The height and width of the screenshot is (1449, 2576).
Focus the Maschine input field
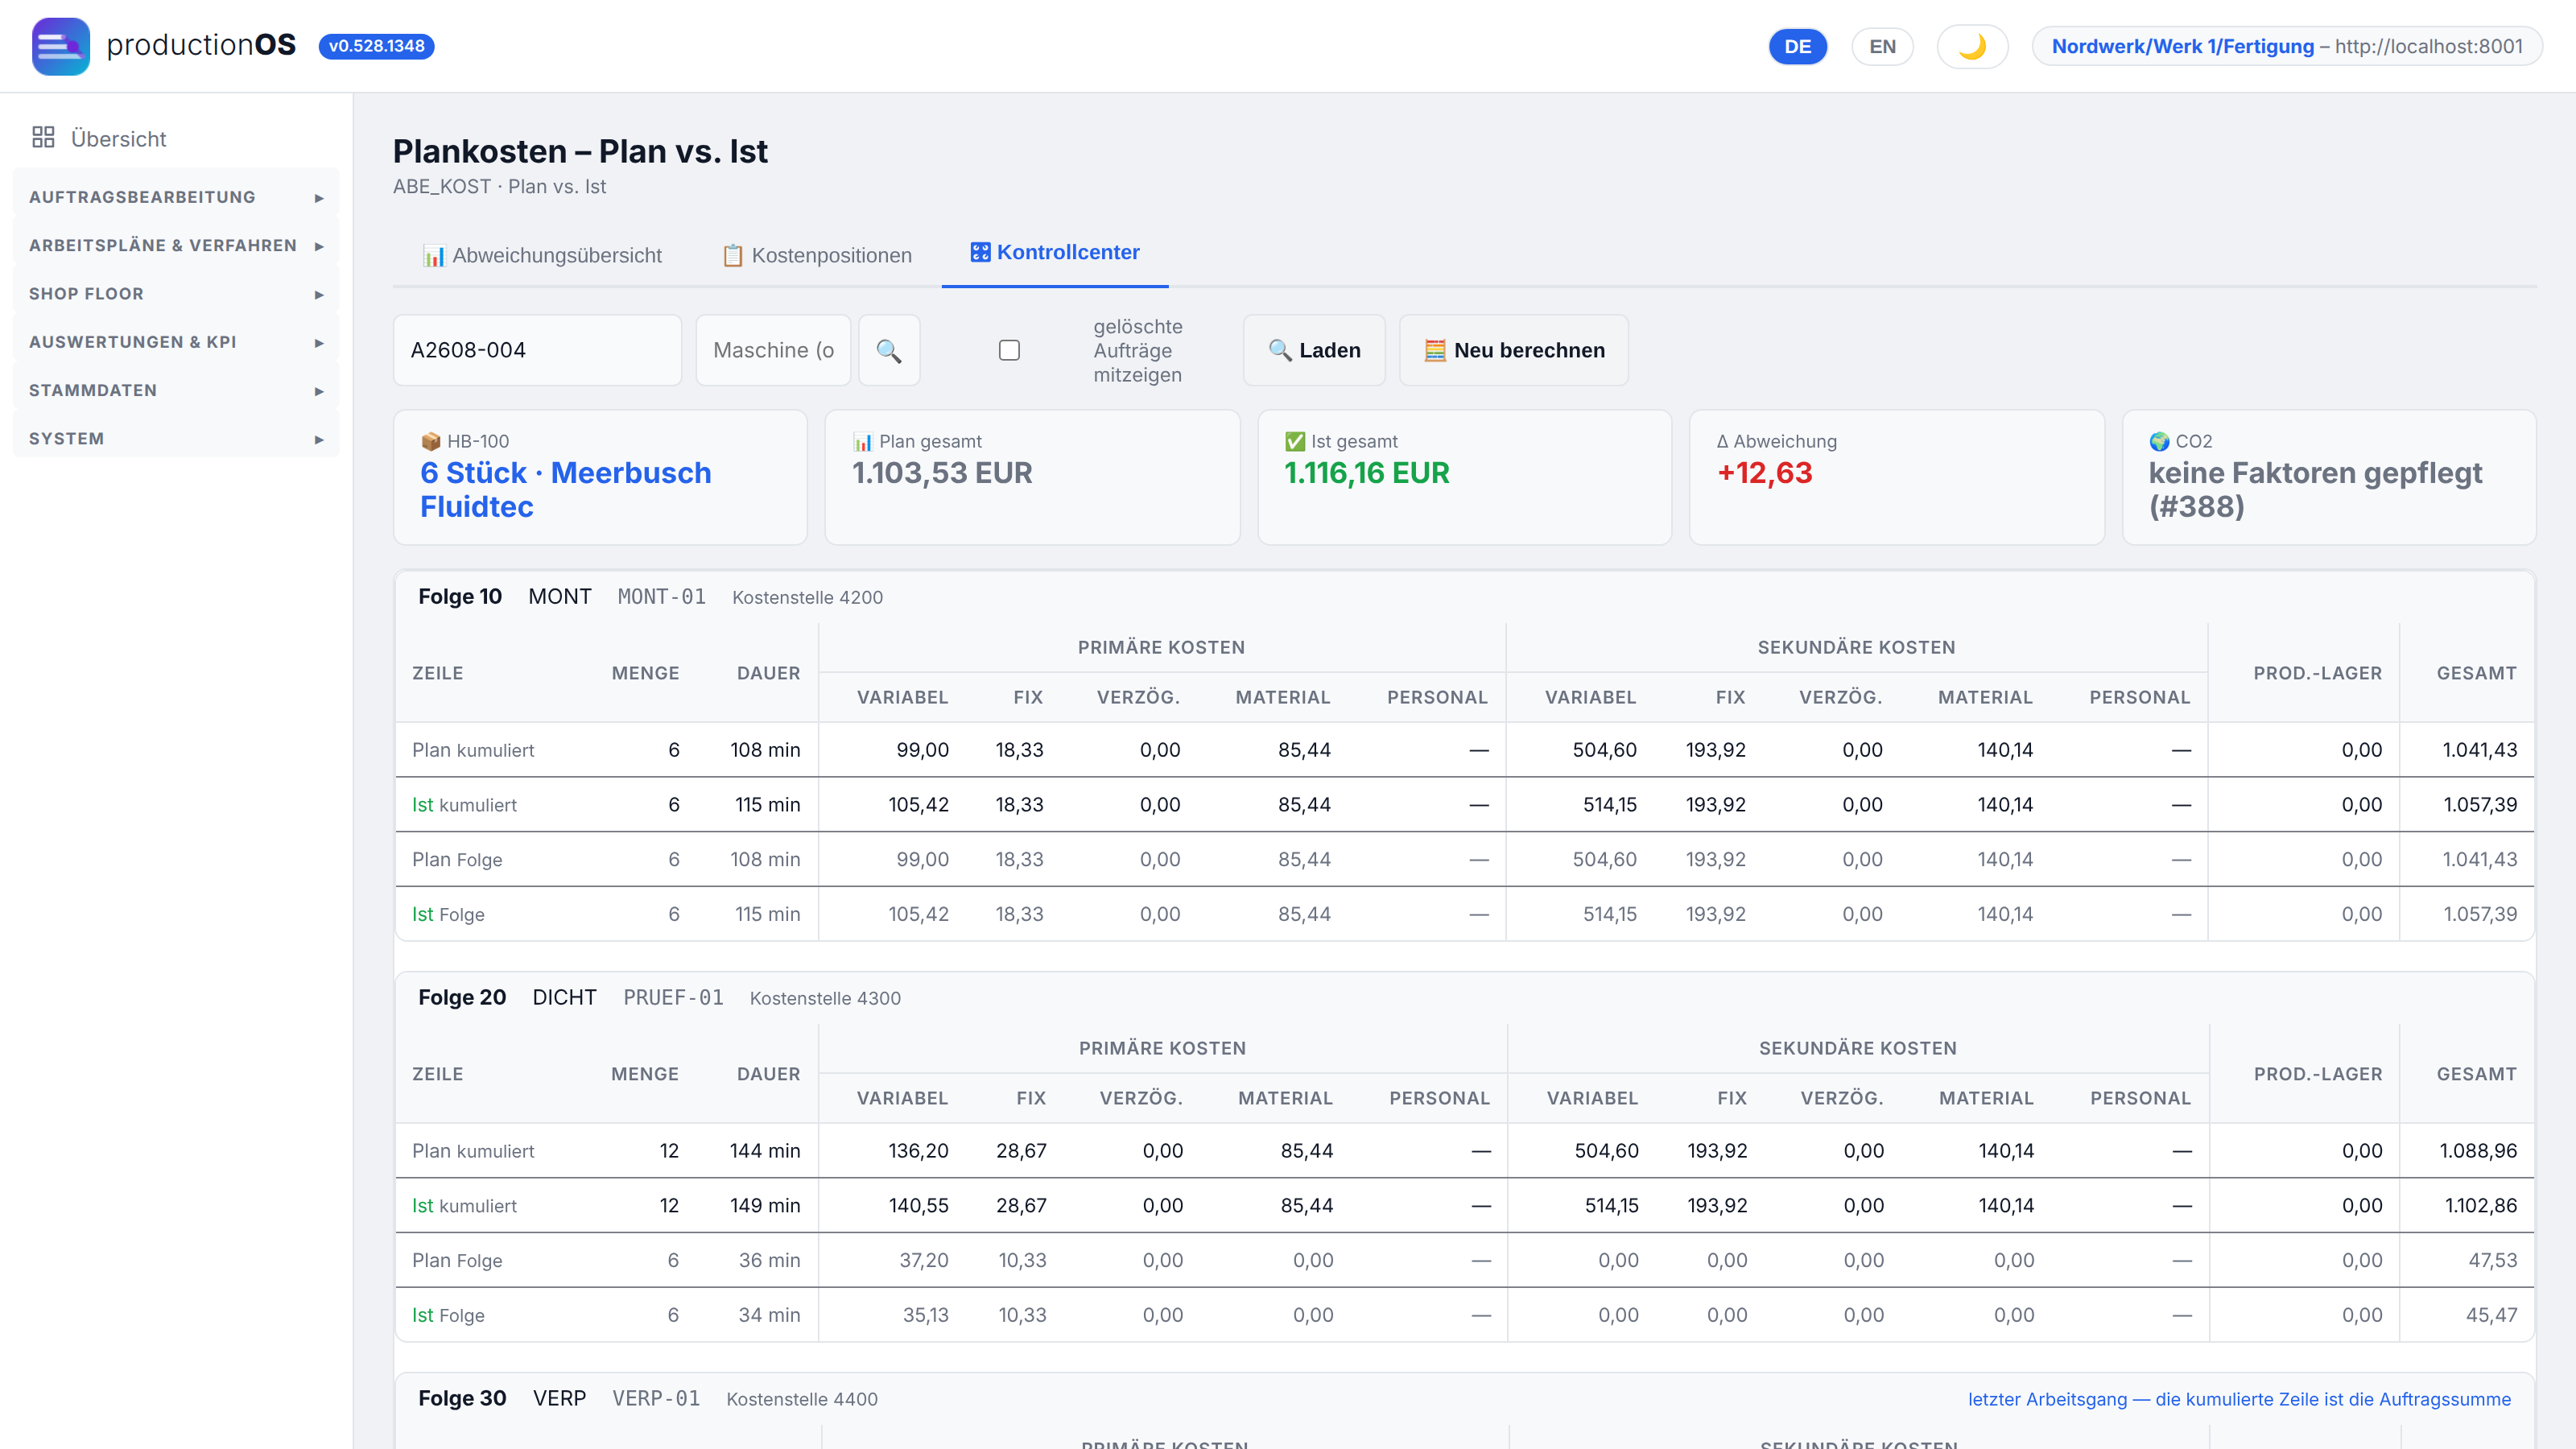point(773,350)
